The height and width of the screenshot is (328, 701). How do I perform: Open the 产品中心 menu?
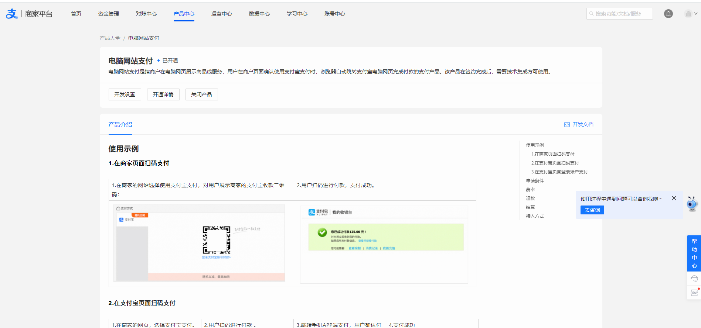184,14
